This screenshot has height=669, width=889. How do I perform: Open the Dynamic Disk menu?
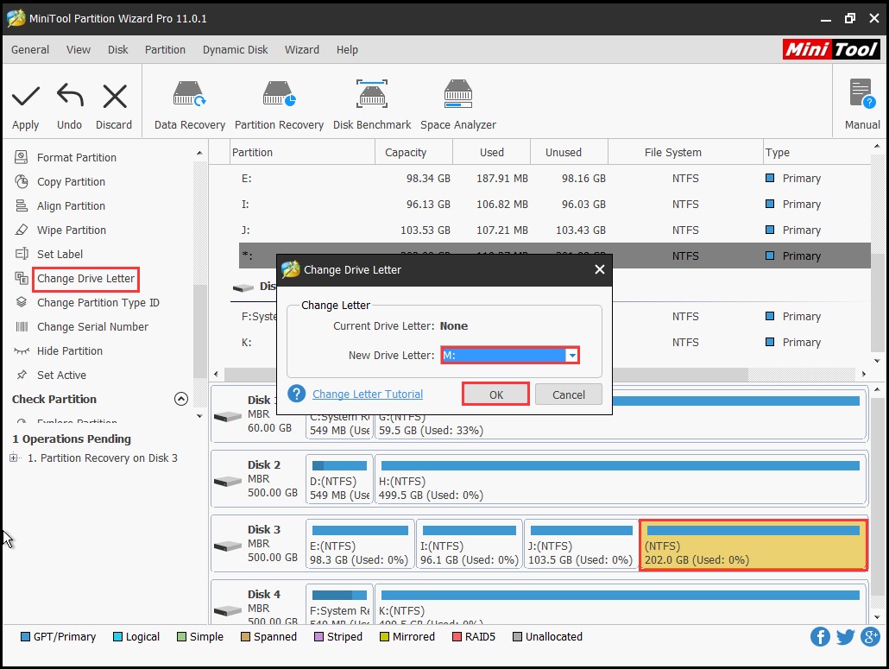pos(236,50)
